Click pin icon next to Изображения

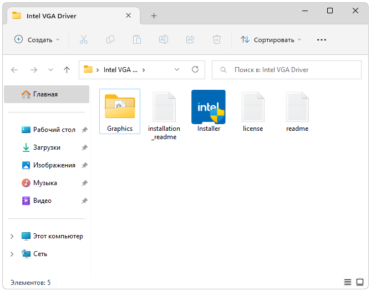click(84, 165)
